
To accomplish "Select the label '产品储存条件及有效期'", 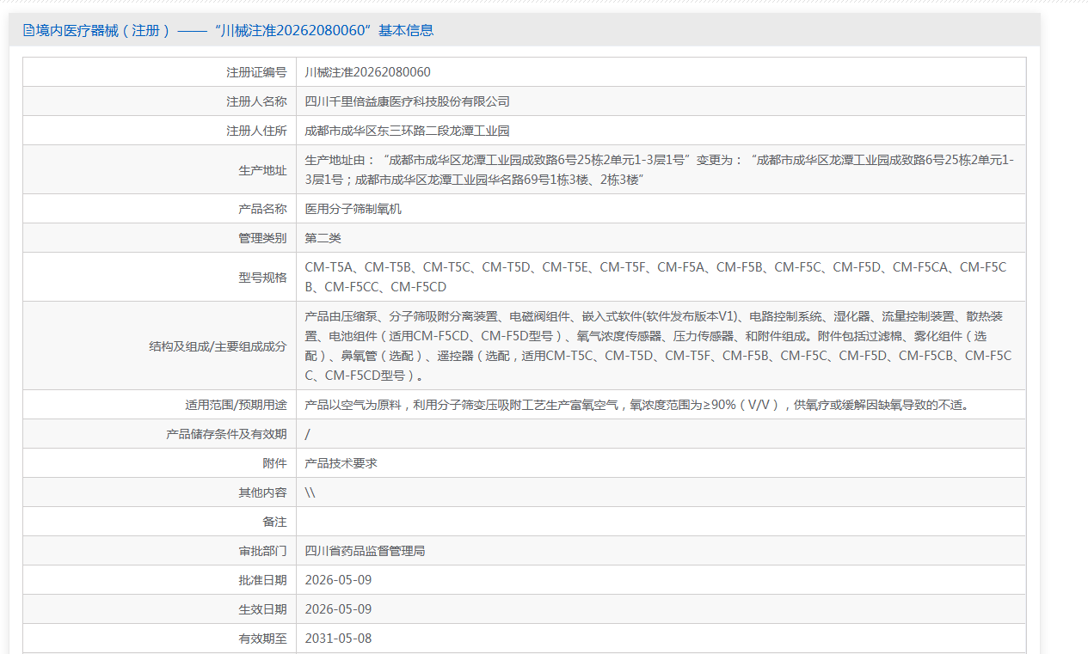I will pyautogui.click(x=226, y=434).
